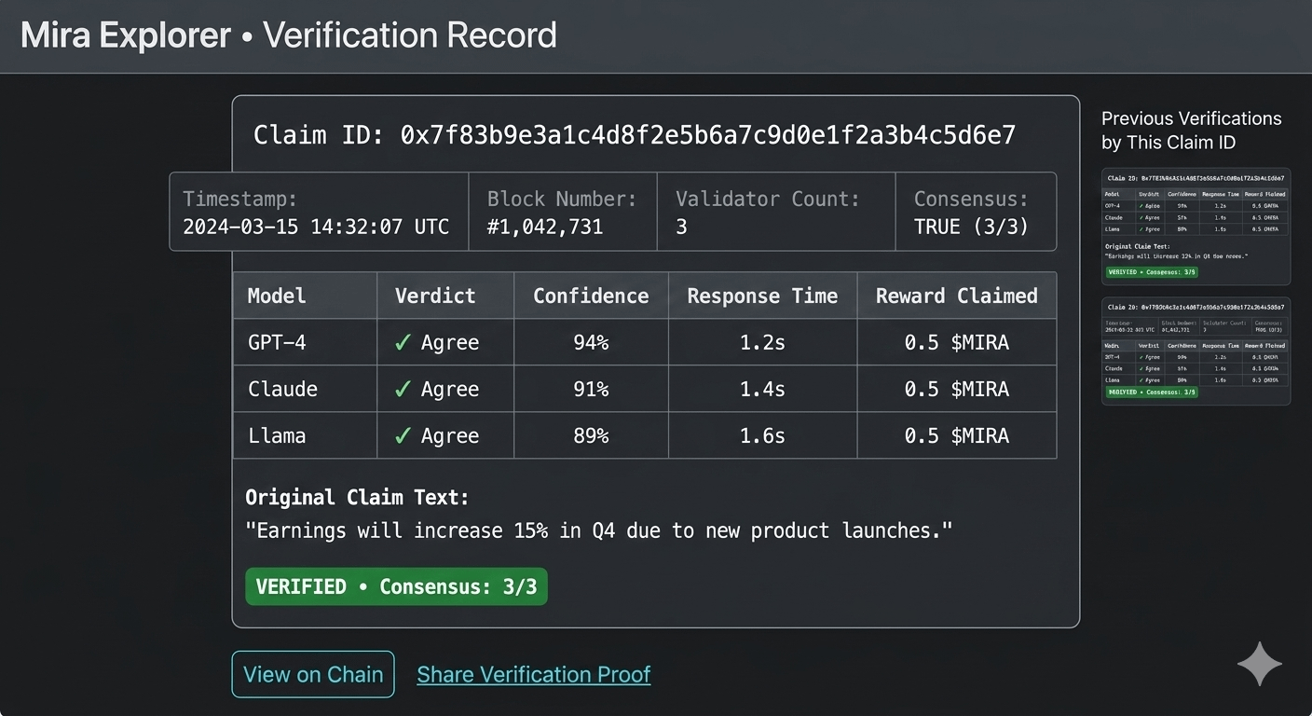Click the Model column header
This screenshot has height=716, width=1312.
tap(277, 296)
